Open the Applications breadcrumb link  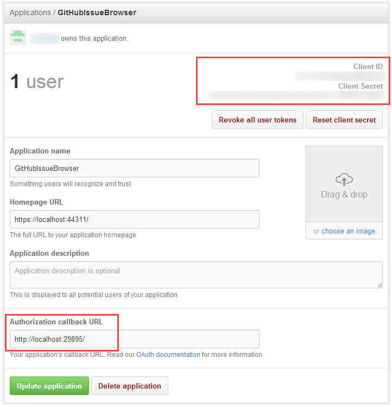tap(30, 13)
